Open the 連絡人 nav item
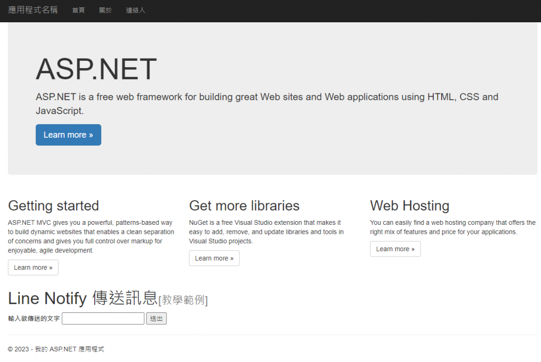This screenshot has height=362, width=541. pyautogui.click(x=136, y=11)
